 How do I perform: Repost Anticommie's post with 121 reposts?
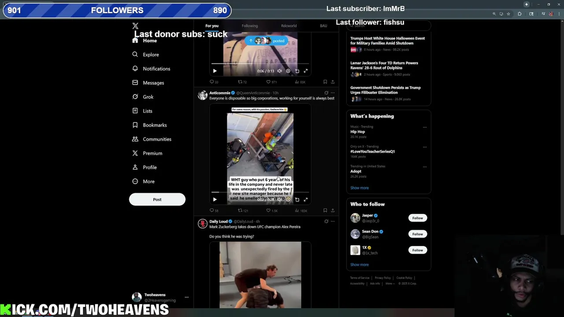(243, 210)
